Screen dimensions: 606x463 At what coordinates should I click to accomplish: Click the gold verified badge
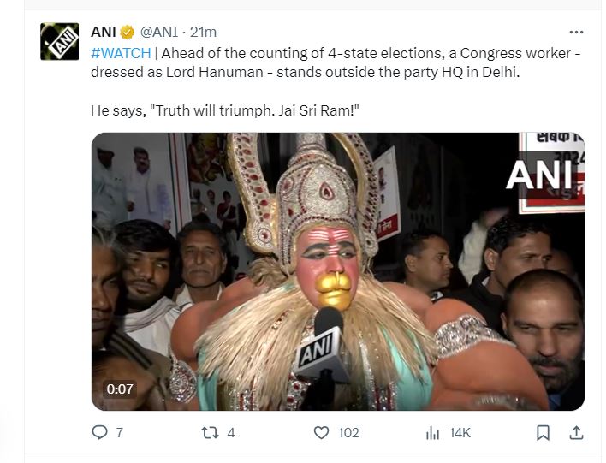tap(127, 33)
